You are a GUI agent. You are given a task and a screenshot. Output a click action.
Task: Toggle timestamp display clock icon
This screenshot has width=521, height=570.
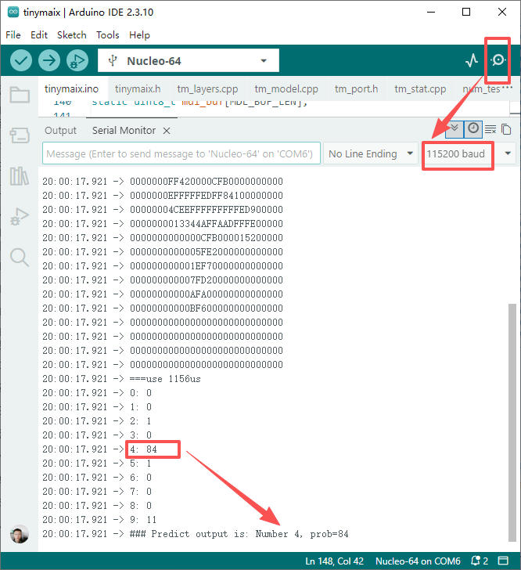pos(473,129)
